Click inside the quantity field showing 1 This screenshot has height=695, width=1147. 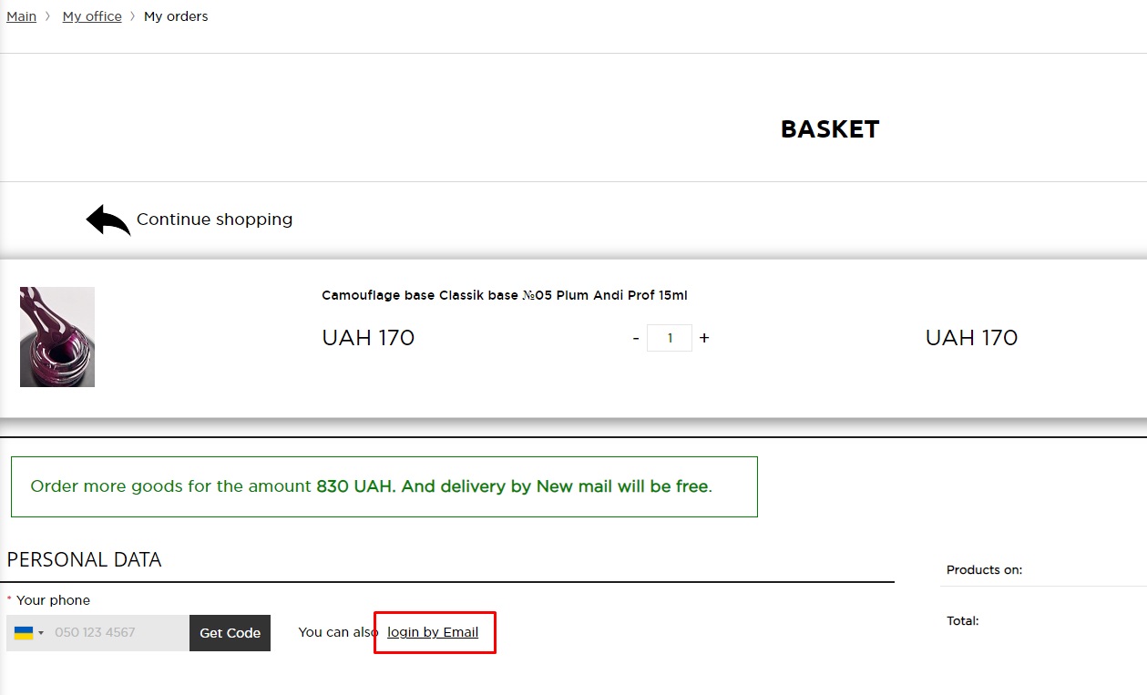[670, 338]
